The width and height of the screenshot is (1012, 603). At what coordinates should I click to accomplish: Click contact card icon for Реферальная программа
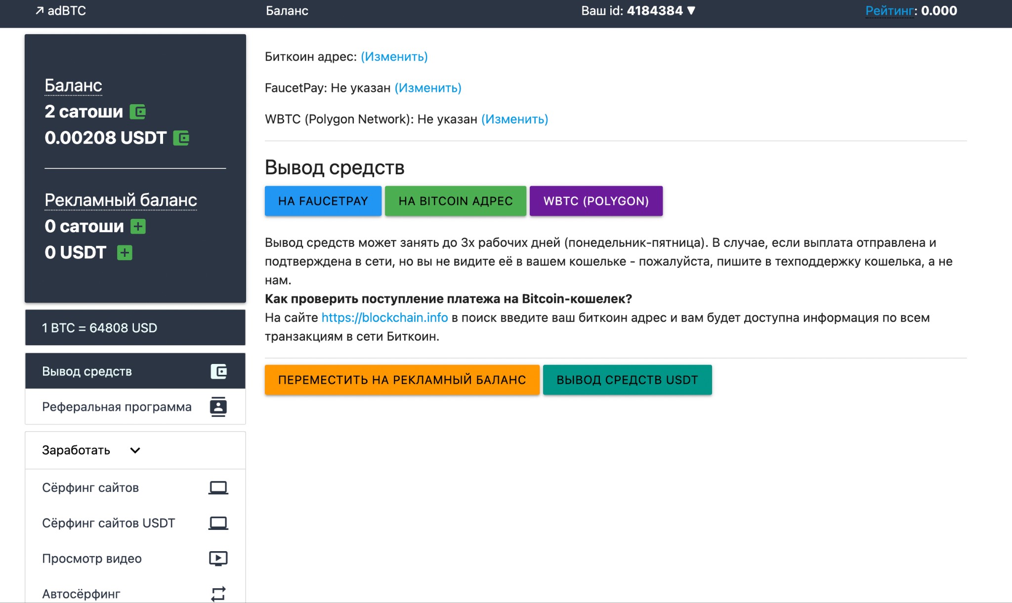point(218,407)
